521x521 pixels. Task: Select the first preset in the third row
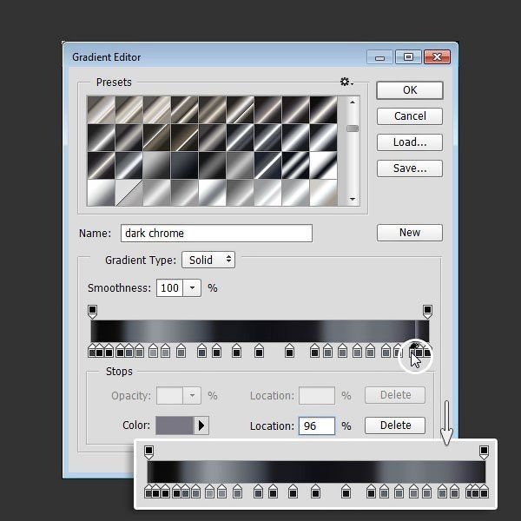(x=101, y=166)
